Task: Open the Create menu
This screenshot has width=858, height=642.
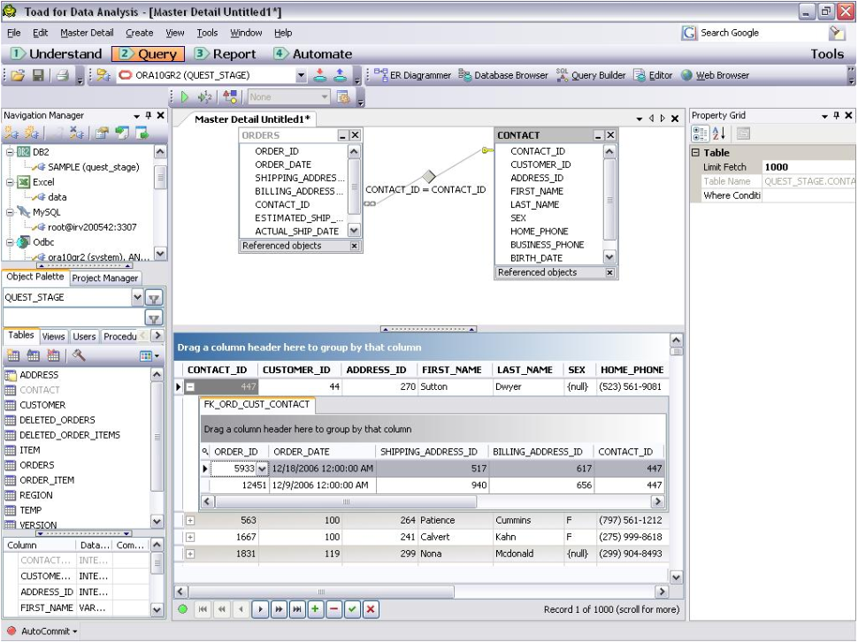Action: tap(140, 33)
